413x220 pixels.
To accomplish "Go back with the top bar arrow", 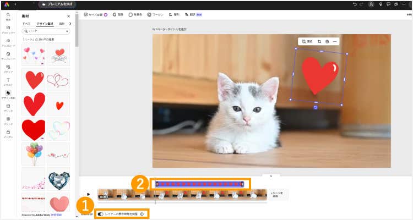I will pos(15,4).
